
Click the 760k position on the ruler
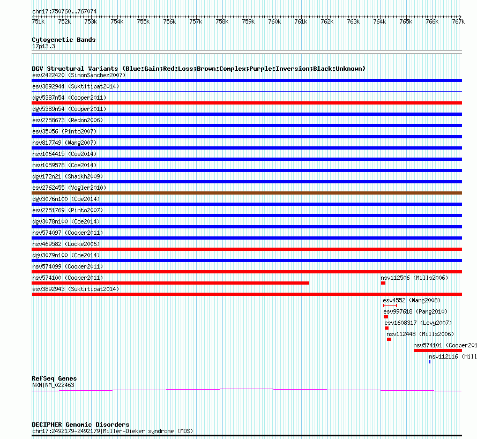(274, 21)
